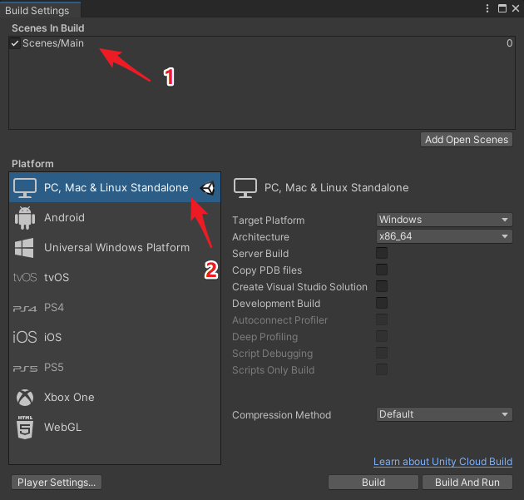Click the tvOS platform icon
This screenshot has height=500, width=524.
click(25, 277)
